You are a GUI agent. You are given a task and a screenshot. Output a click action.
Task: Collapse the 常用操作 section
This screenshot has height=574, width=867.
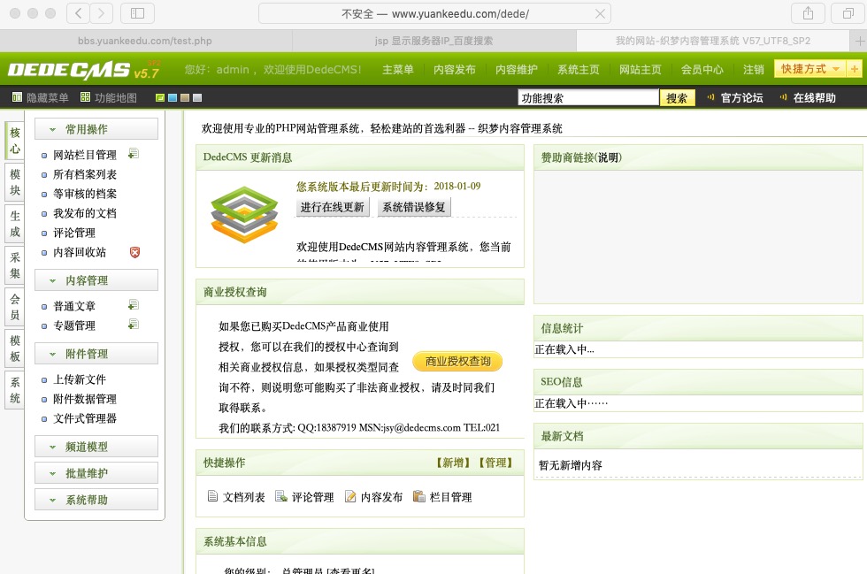[x=96, y=129]
